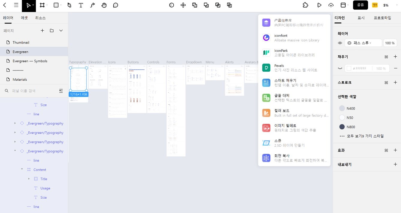The height and width of the screenshot is (213, 401).
Task: Switch to the 에셋 tab
Action: 24,18
